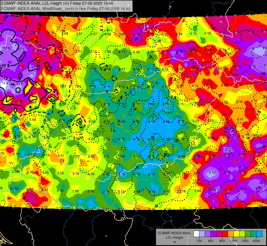The height and width of the screenshot is (246, 267).
Task: Click legend tick label 400
Action: (x=211, y=241)
